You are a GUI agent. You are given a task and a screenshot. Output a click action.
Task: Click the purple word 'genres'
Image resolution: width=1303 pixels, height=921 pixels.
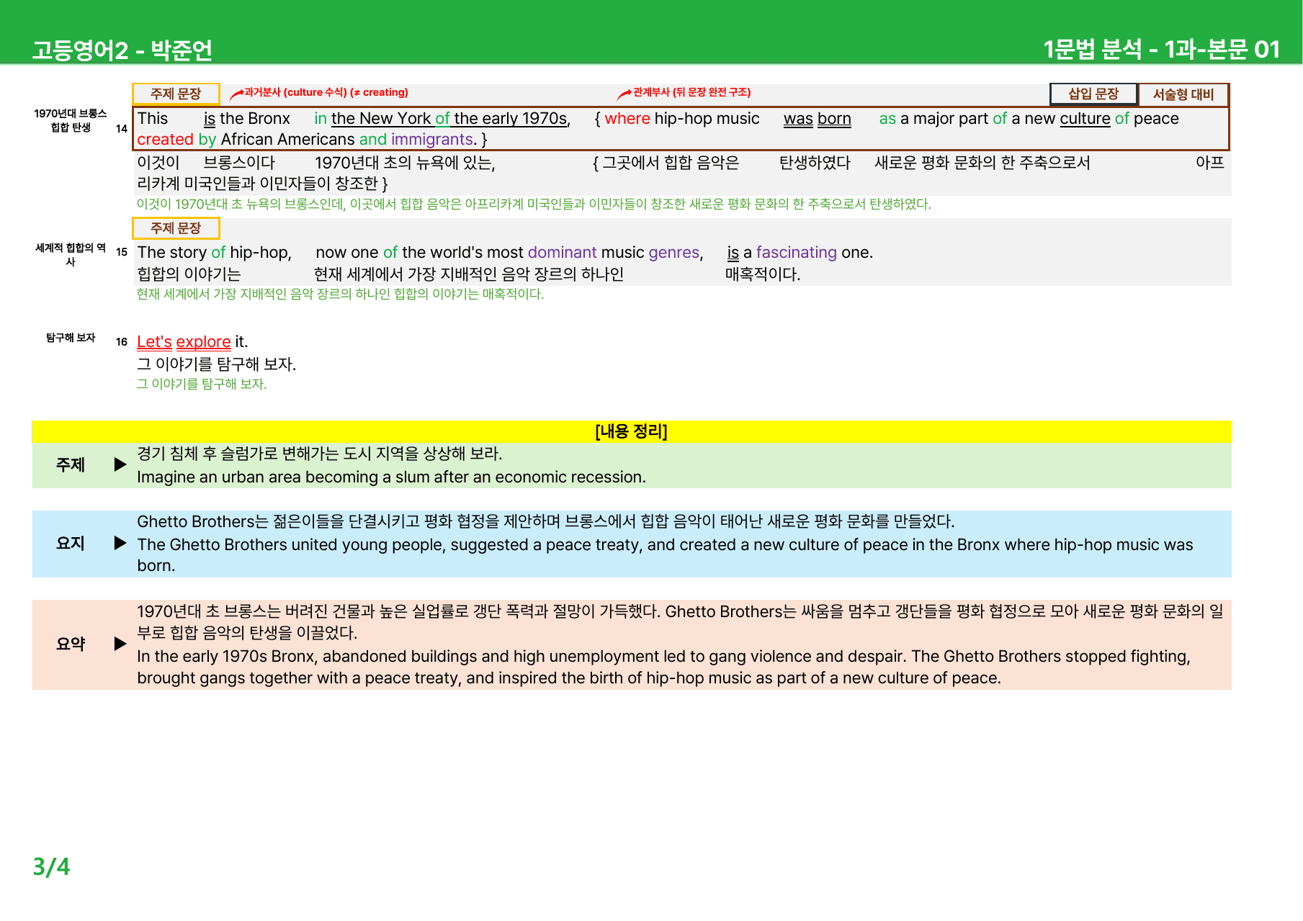[x=674, y=253]
